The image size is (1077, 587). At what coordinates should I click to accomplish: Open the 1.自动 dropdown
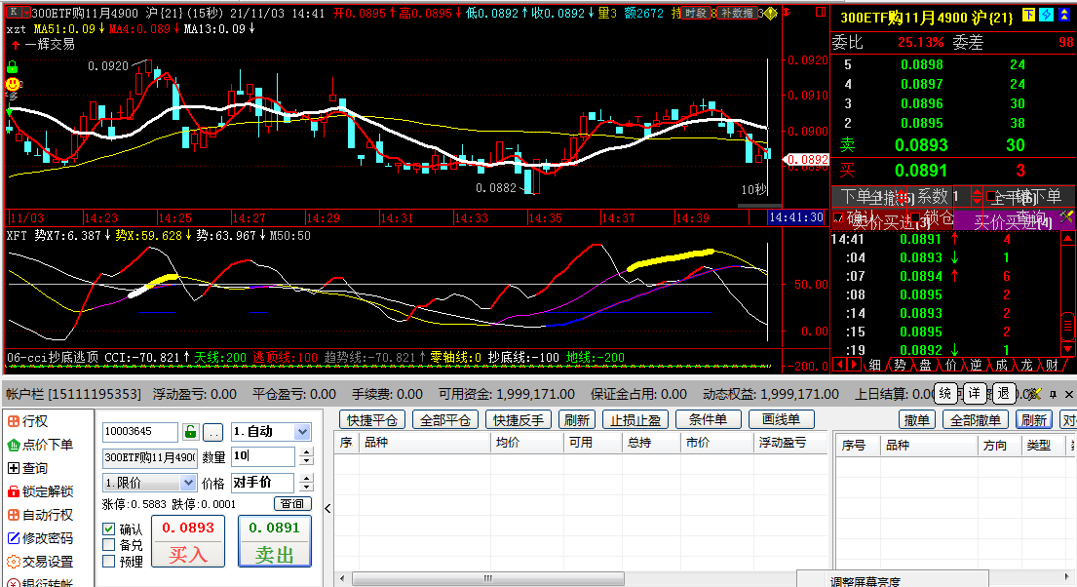[x=271, y=432]
